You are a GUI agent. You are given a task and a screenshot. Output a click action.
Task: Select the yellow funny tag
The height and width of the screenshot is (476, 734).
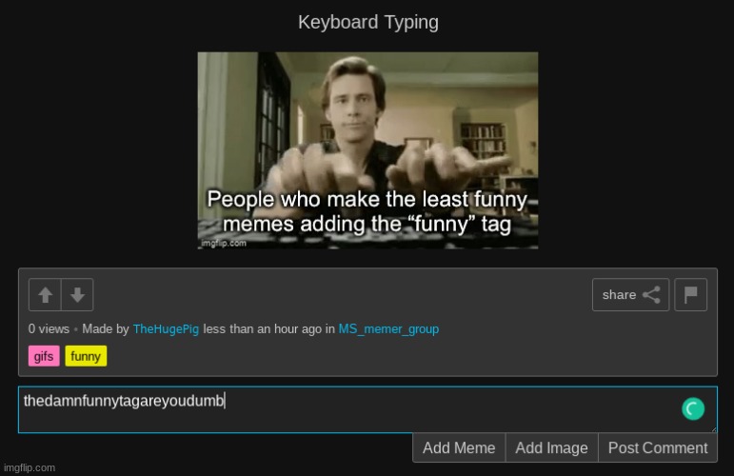coord(86,356)
